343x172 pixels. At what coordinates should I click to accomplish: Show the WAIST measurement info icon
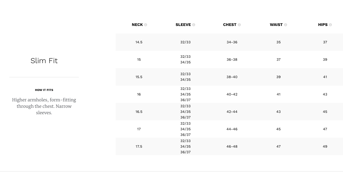point(286,25)
